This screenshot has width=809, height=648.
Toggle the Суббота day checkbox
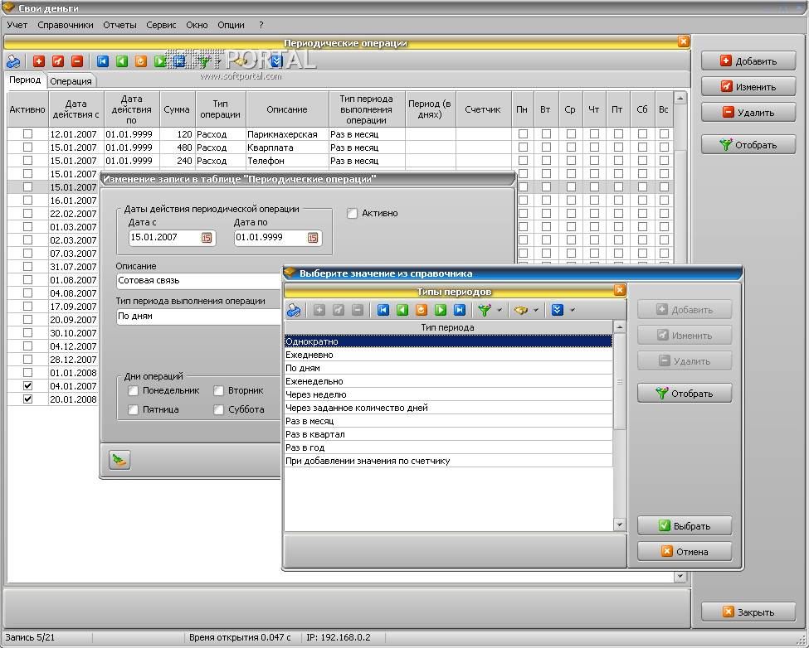click(219, 409)
